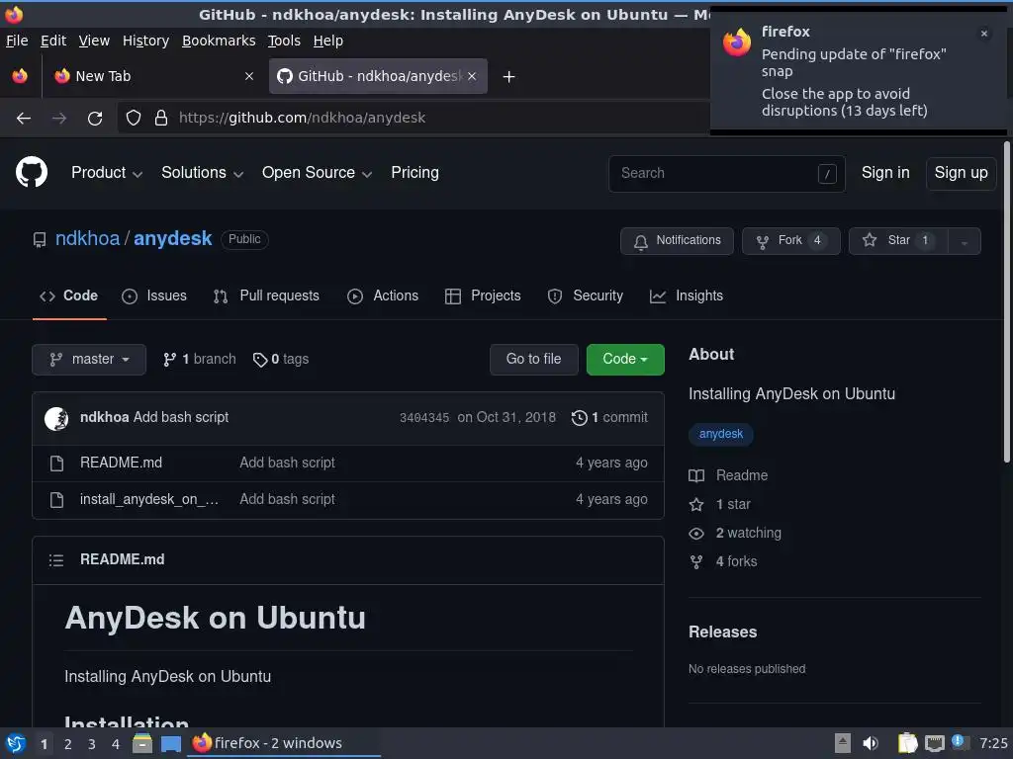Click the Go to file button

click(x=533, y=360)
